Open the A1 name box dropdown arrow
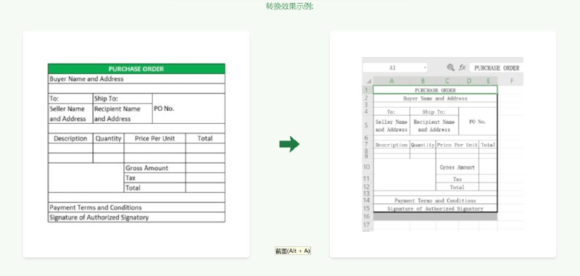The height and width of the screenshot is (276, 580). point(425,67)
